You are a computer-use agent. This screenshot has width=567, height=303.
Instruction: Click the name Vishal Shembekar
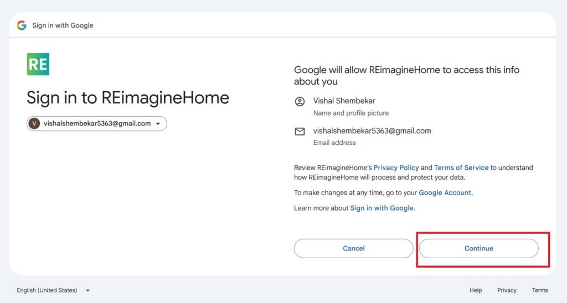[344, 101]
